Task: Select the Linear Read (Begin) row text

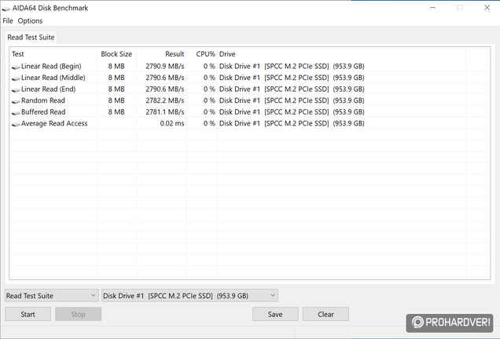Action: coord(51,66)
